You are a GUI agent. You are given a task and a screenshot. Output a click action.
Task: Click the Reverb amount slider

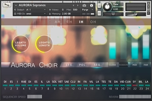tap(135, 97)
